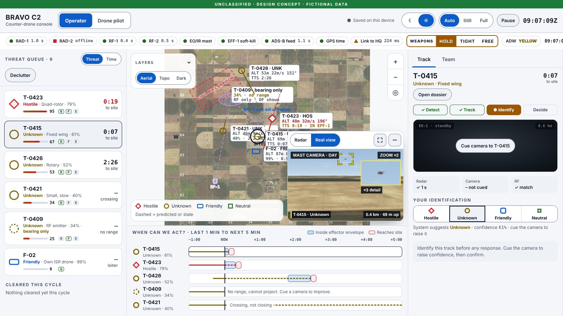Select light theme sun icon

point(426,21)
